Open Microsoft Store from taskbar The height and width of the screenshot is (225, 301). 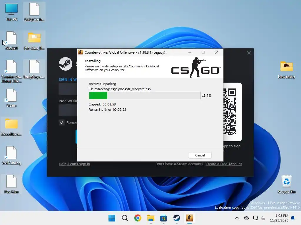pos(163,218)
